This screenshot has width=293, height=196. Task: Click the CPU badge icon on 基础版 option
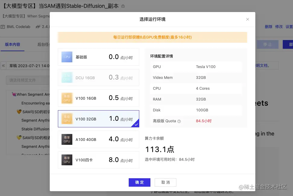pyautogui.click(x=67, y=57)
